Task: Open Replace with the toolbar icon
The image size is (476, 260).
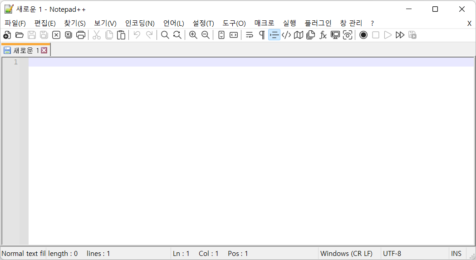Action: click(177, 35)
